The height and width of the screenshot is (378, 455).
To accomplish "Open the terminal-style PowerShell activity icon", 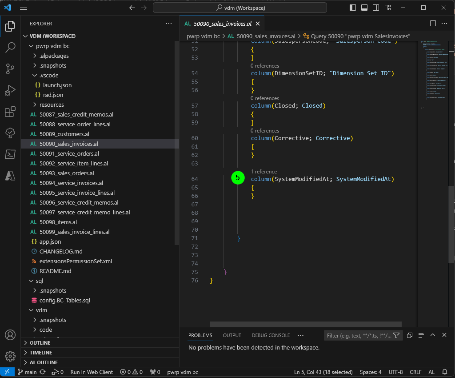I will [x=10, y=154].
